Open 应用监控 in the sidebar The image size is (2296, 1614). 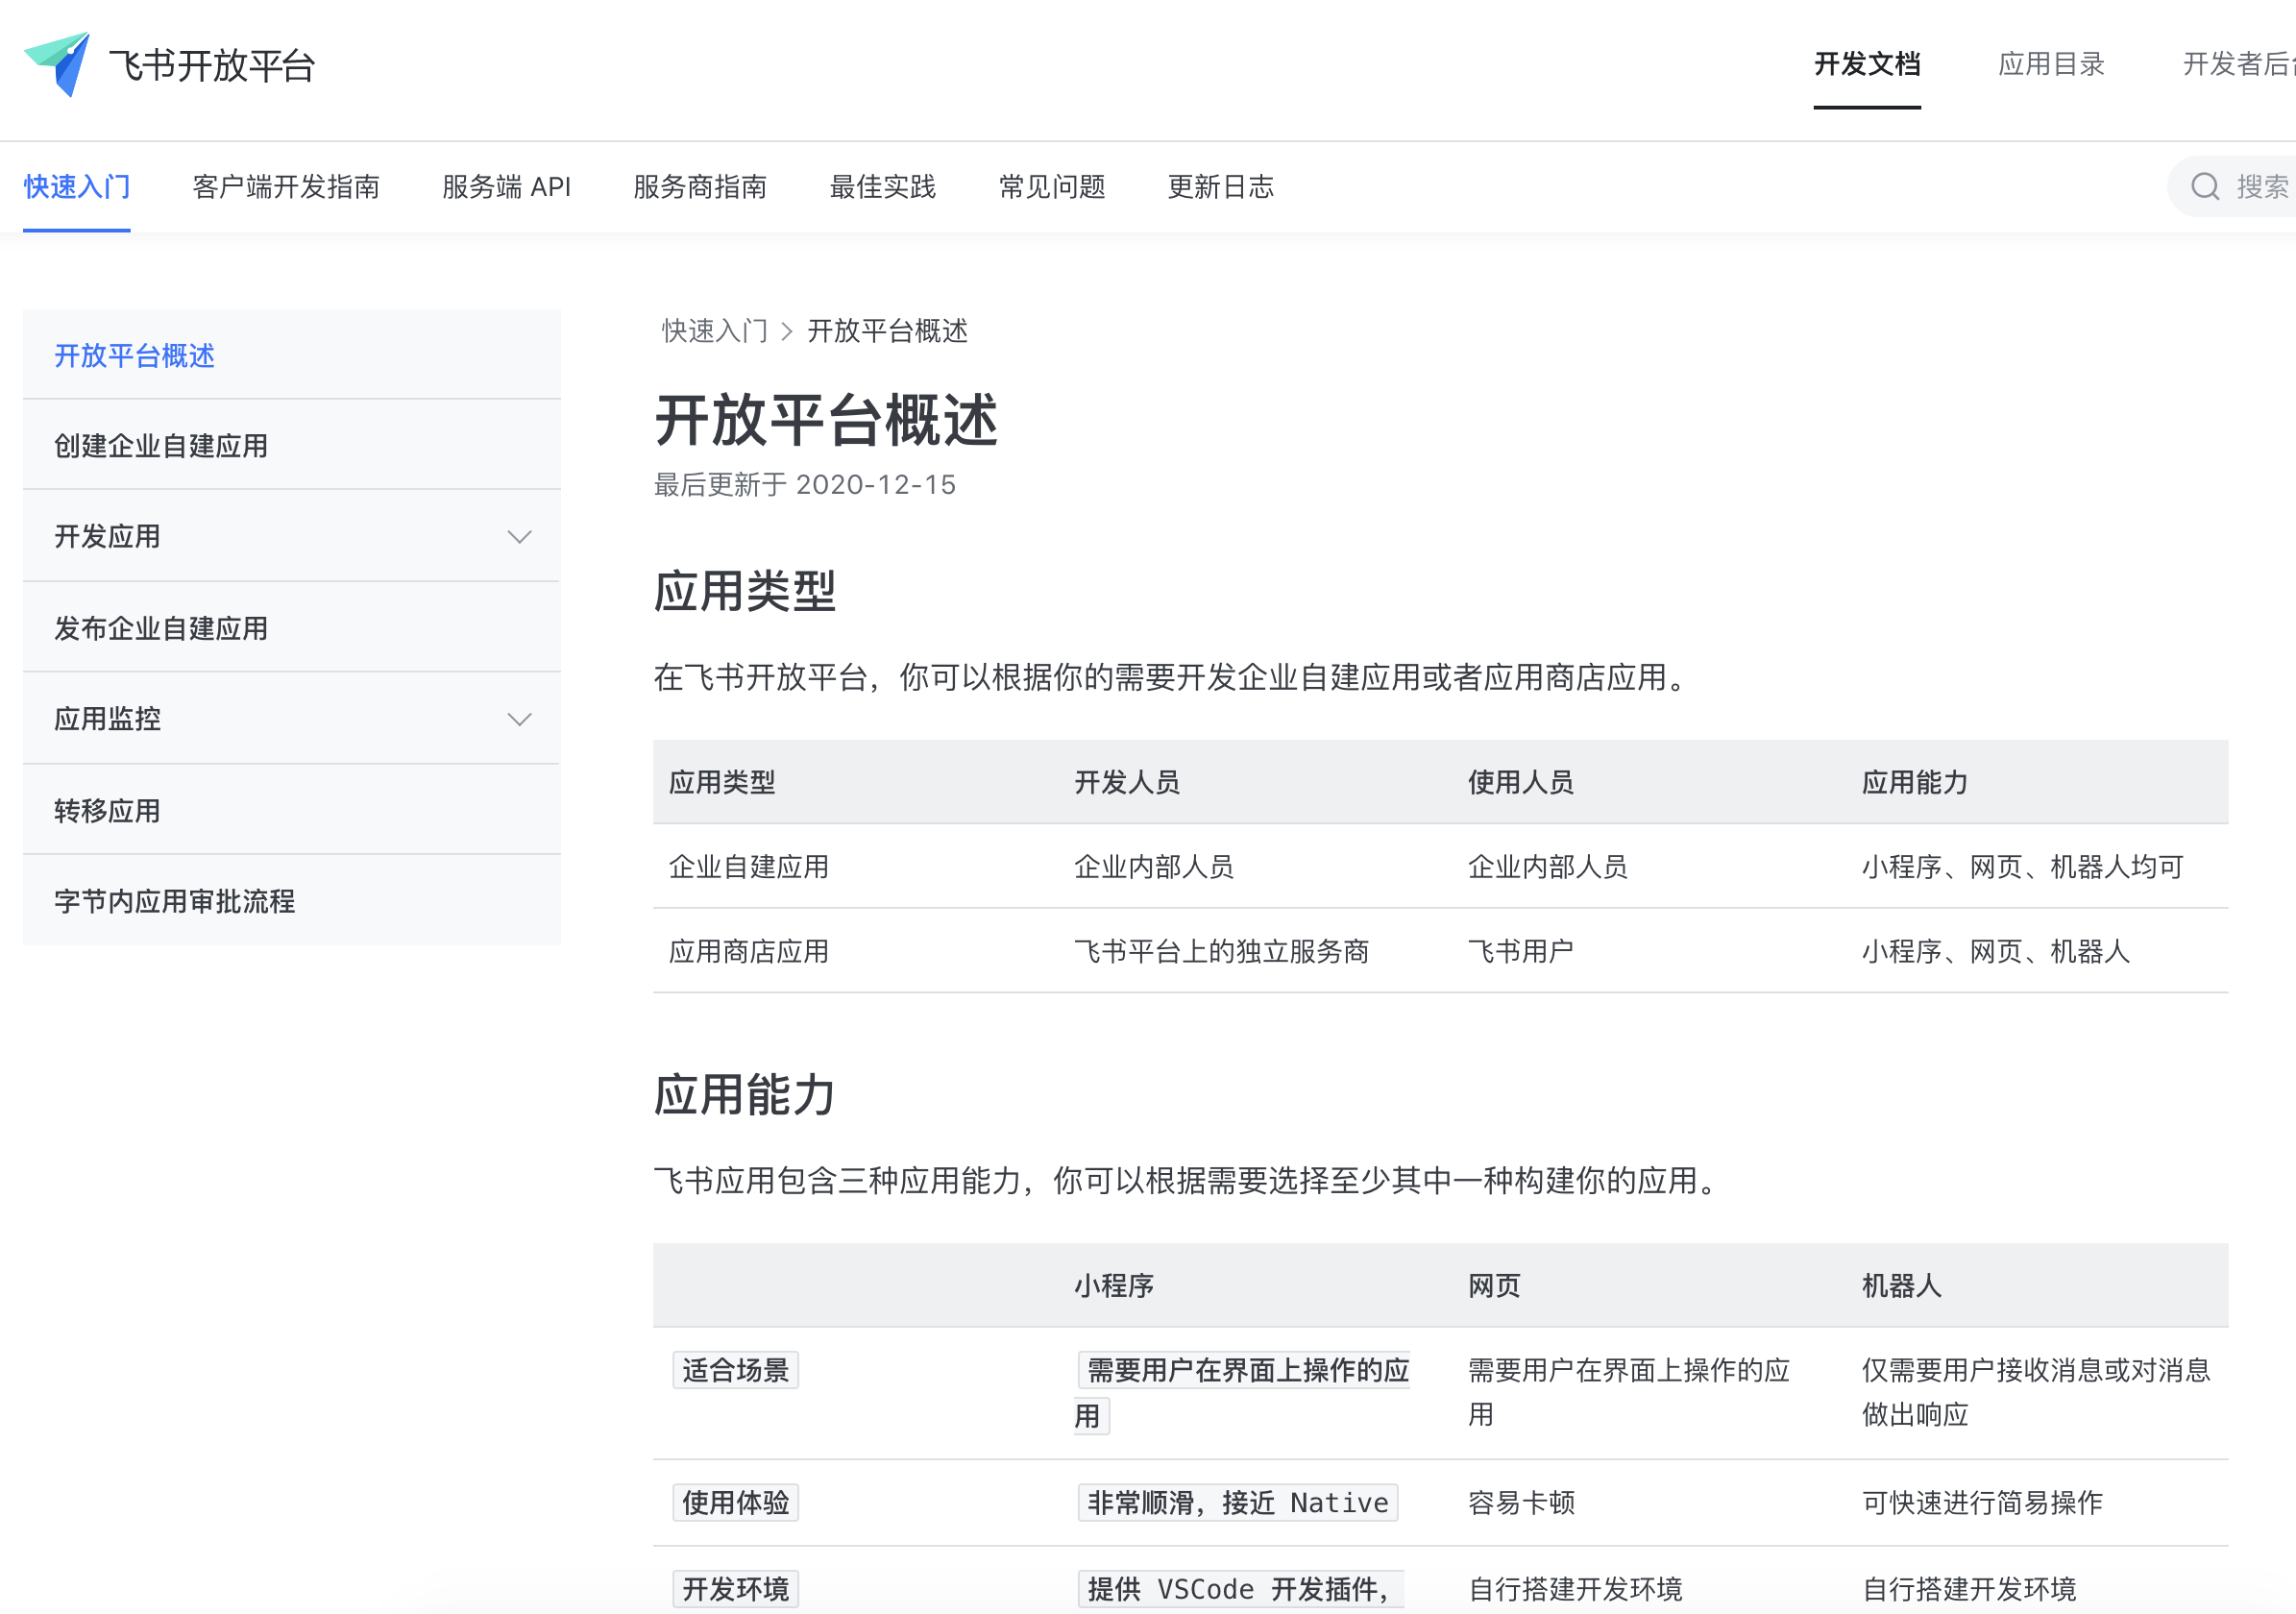291,718
